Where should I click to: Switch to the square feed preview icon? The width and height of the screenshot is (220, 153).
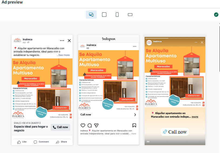104,15
